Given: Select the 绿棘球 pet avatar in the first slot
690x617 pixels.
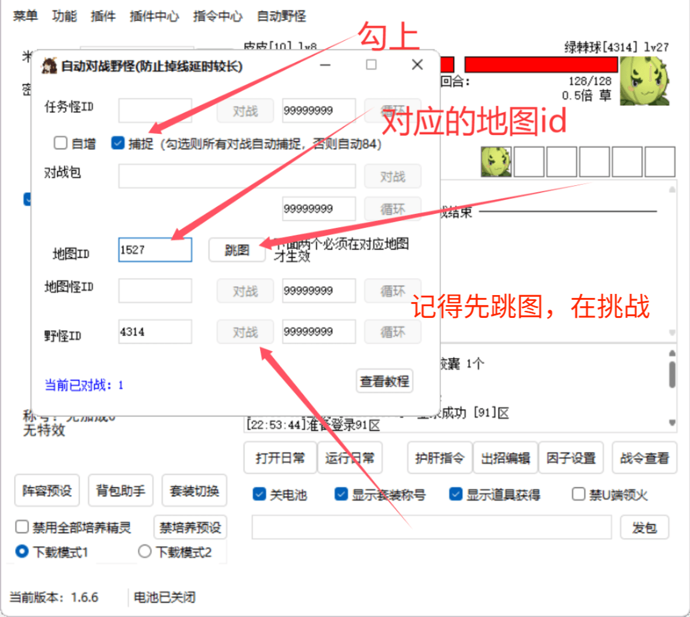Looking at the screenshot, I should click(496, 161).
